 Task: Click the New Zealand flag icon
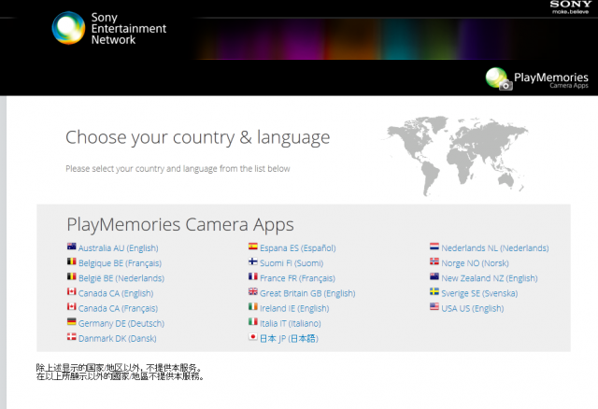click(434, 276)
